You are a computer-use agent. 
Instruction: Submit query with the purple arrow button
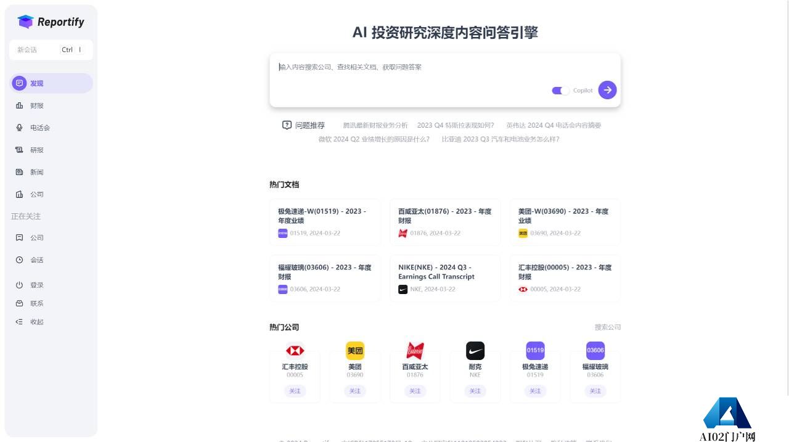click(607, 90)
